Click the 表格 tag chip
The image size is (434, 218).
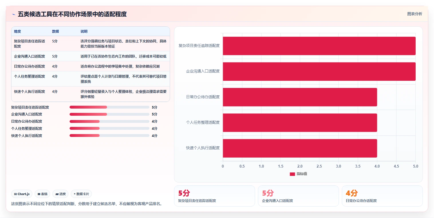click(x=42, y=194)
